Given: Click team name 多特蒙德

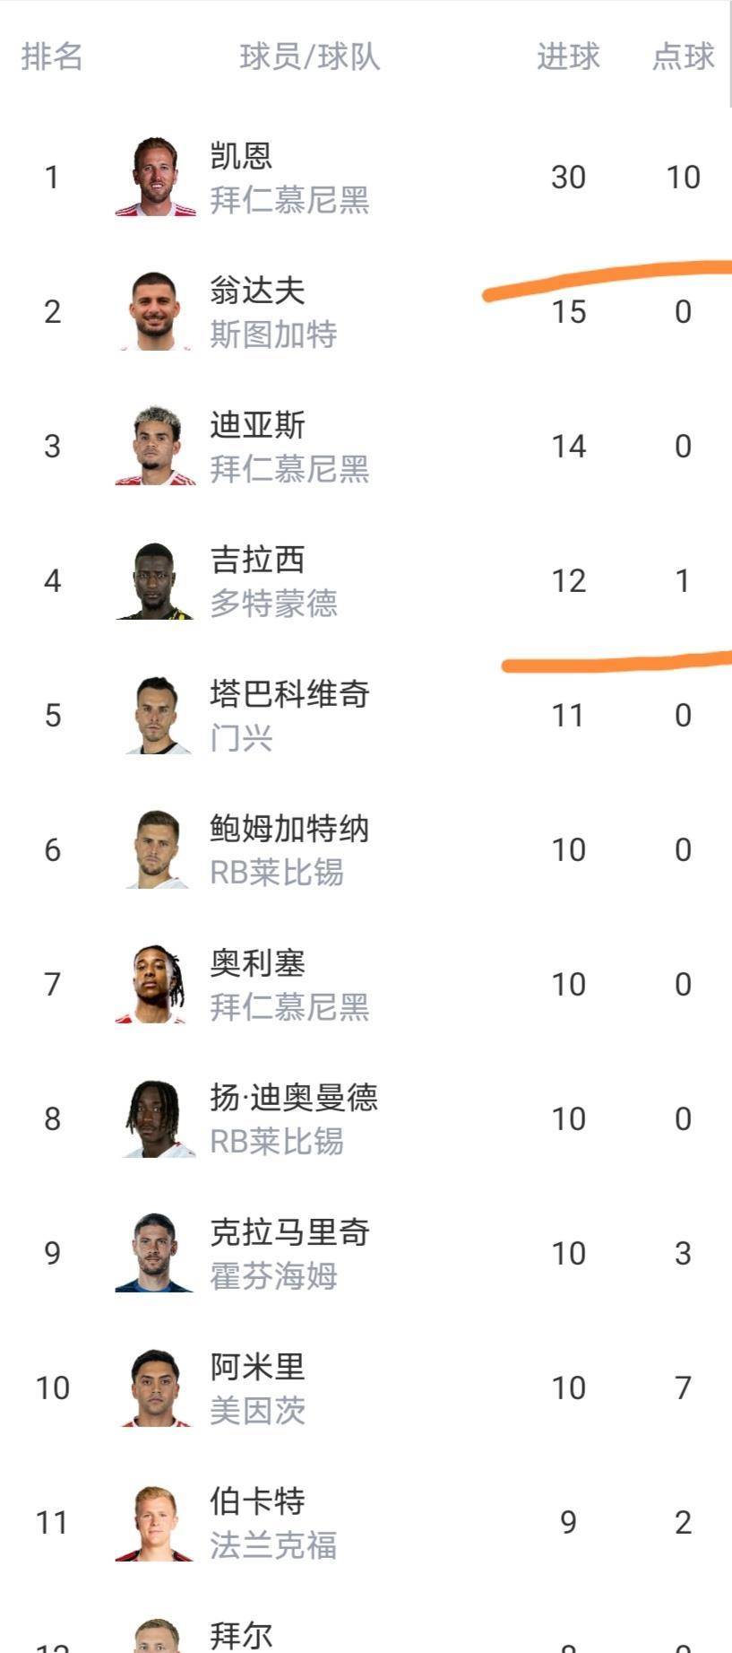Looking at the screenshot, I should pyautogui.click(x=273, y=604).
